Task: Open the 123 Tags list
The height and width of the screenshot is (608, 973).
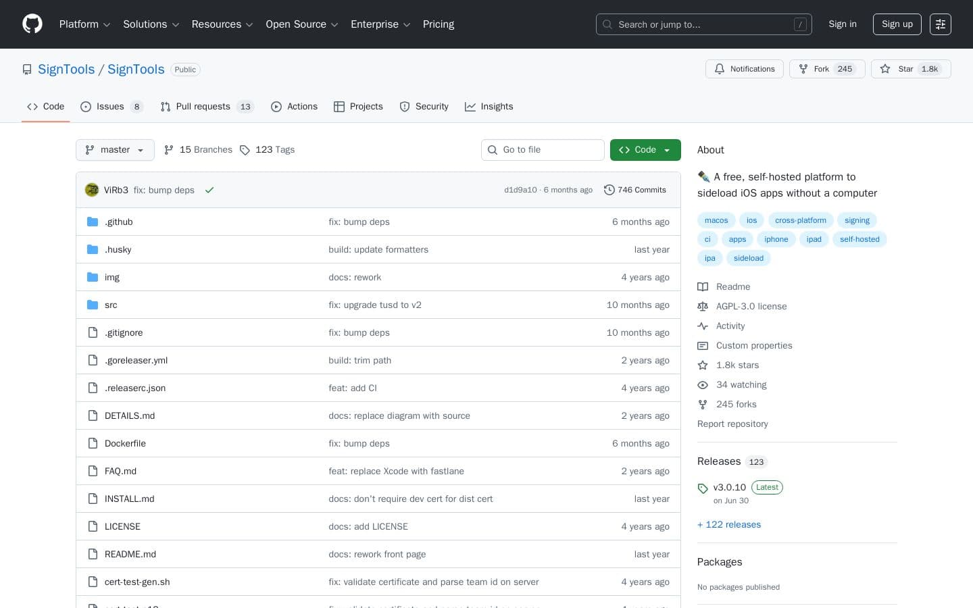Action: (x=268, y=150)
